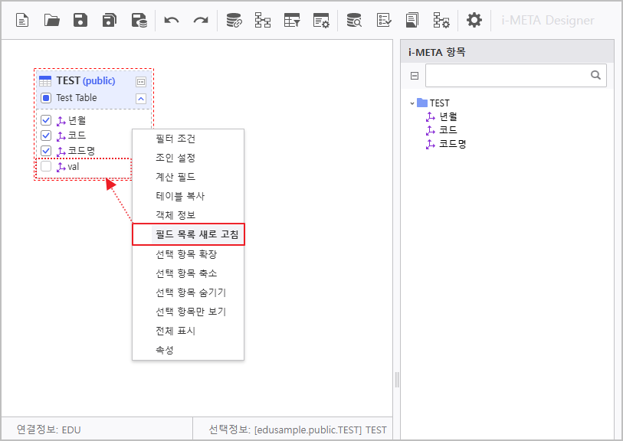
Task: Save with the single disk icon
Action: (80, 20)
